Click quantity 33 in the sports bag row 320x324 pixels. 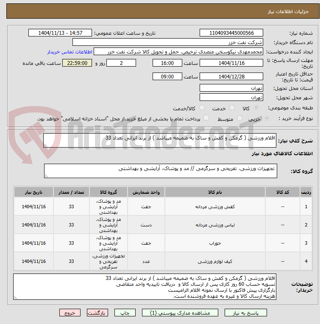(71, 261)
